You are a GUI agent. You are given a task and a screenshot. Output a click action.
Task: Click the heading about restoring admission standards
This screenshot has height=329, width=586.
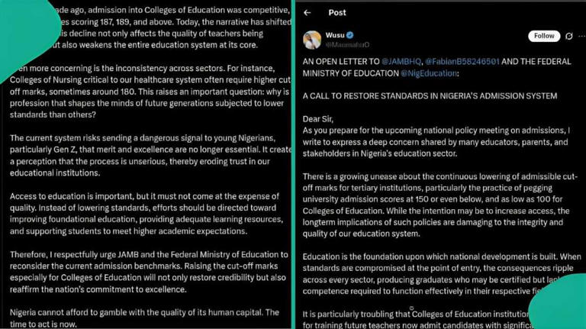tap(430, 96)
